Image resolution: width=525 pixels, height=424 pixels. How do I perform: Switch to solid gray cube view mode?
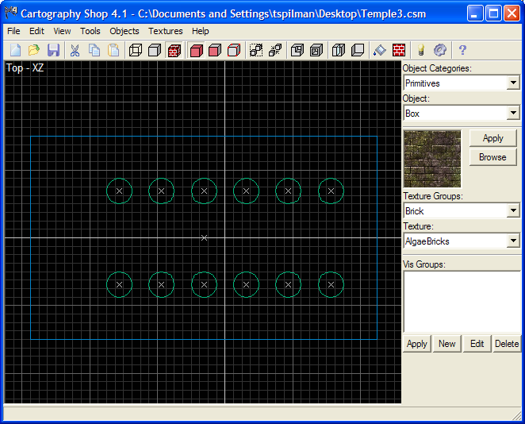[155, 50]
